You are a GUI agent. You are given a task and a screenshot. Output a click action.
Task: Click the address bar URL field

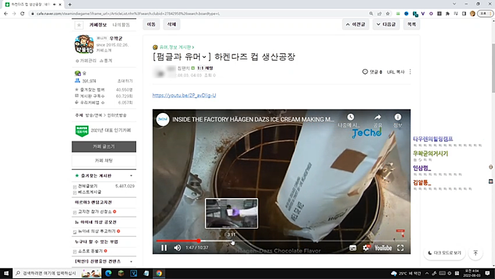[199, 14]
